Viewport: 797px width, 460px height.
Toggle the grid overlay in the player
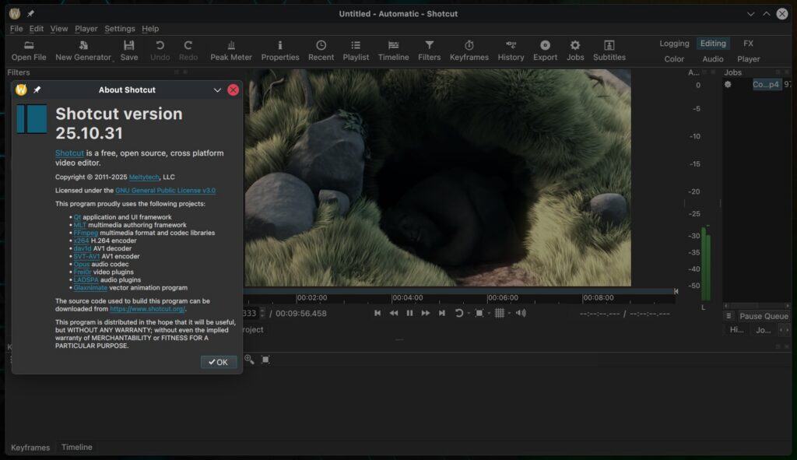[x=500, y=313]
